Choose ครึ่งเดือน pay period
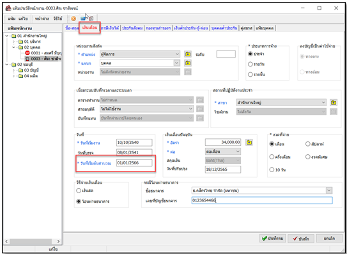 coord(272,157)
